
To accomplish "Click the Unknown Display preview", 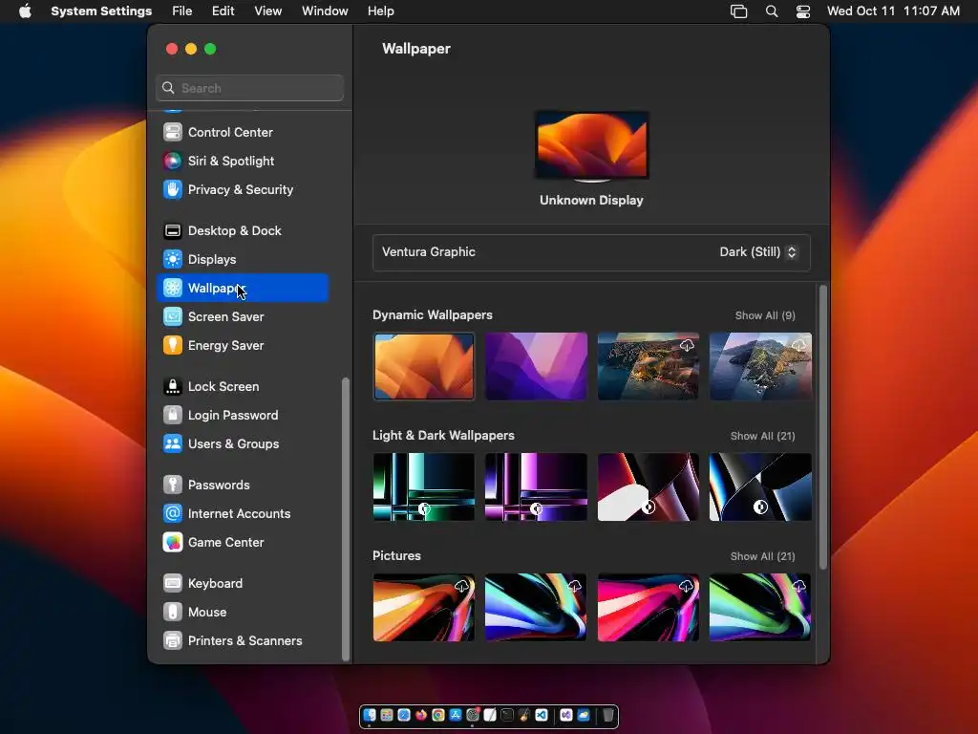I will pyautogui.click(x=591, y=146).
